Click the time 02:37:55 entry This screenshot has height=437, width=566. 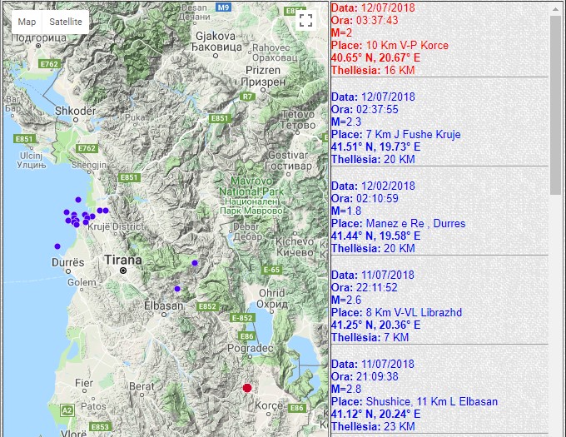click(365, 109)
